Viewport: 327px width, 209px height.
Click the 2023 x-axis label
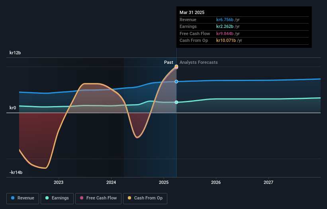(59, 182)
